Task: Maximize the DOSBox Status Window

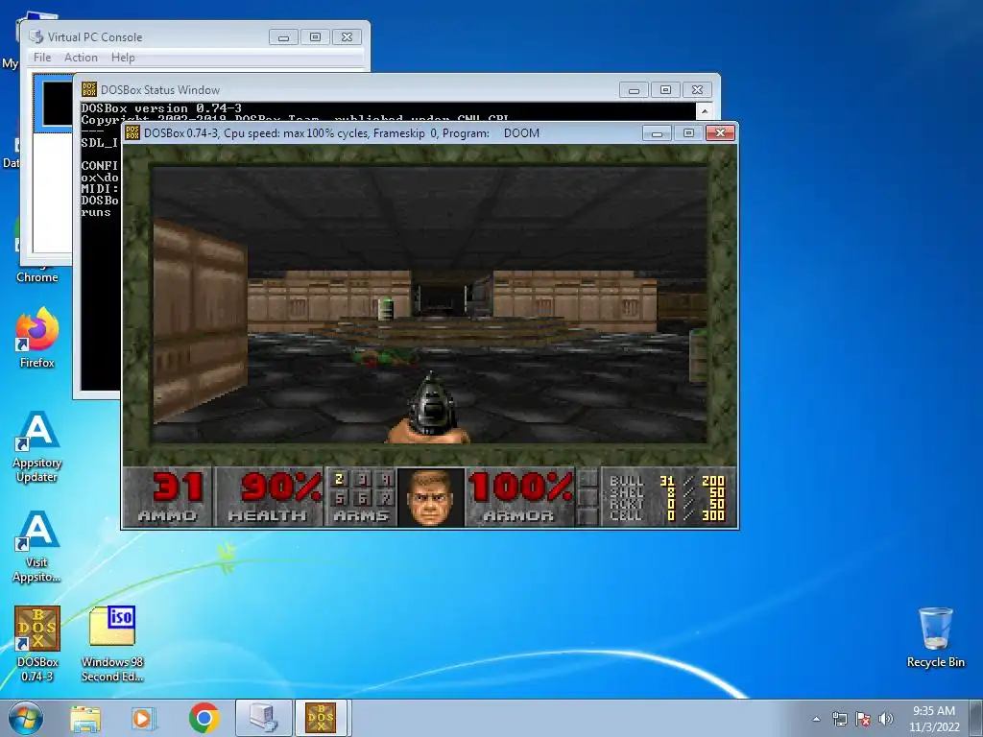Action: click(x=665, y=89)
